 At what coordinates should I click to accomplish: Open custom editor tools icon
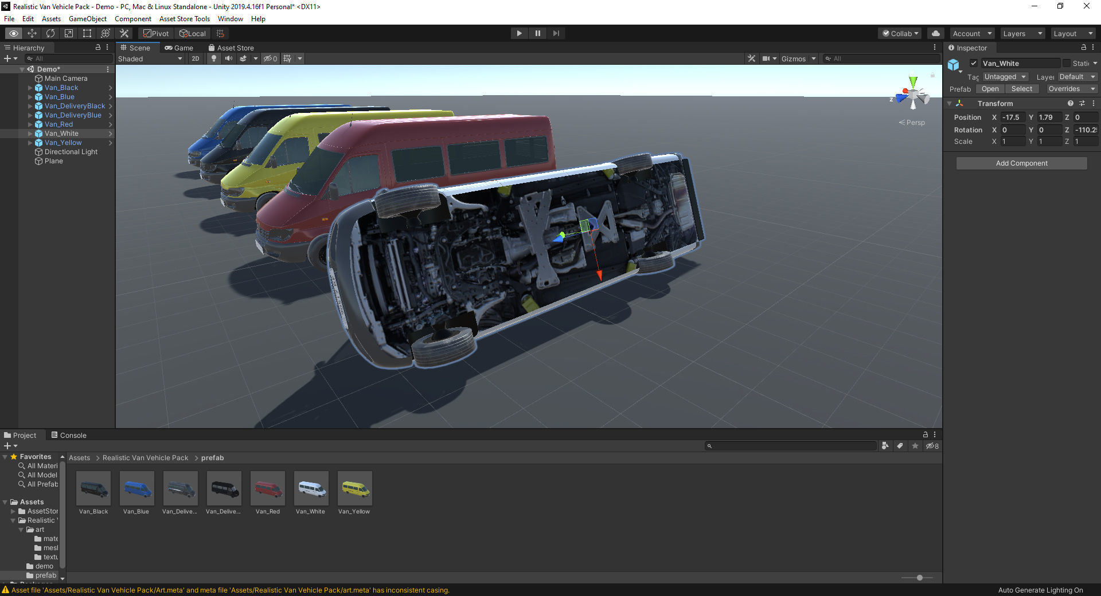[124, 33]
